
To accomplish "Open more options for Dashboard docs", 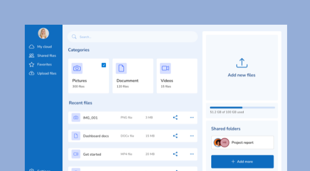I will click(192, 136).
